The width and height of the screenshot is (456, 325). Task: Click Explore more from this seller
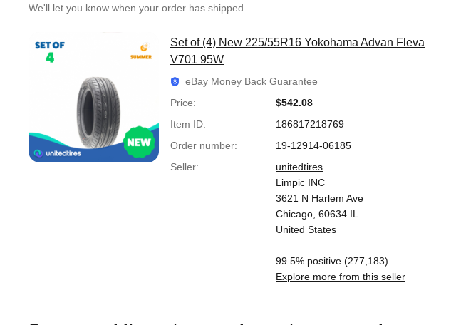tap(340, 277)
